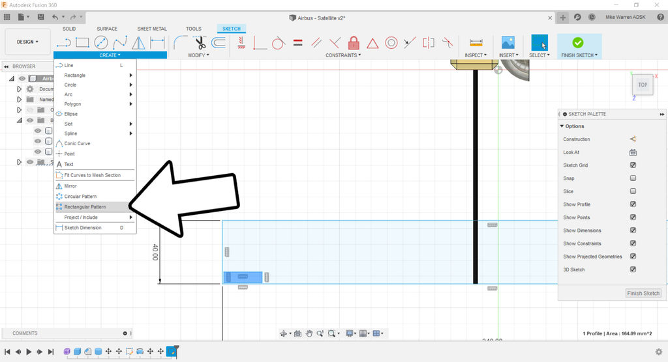This screenshot has height=362, width=668.
Task: Enable the Slice checkbox
Action: point(633,191)
